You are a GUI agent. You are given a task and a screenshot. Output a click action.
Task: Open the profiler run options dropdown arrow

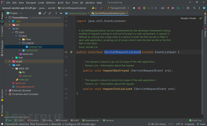click(x=152, y=8)
